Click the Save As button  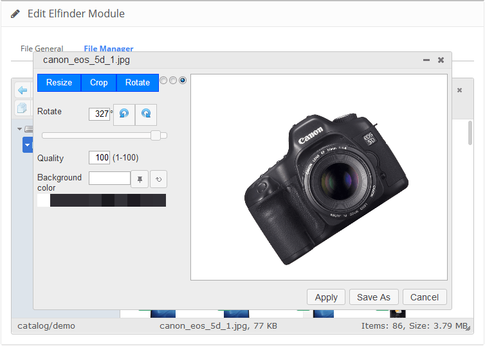click(374, 297)
